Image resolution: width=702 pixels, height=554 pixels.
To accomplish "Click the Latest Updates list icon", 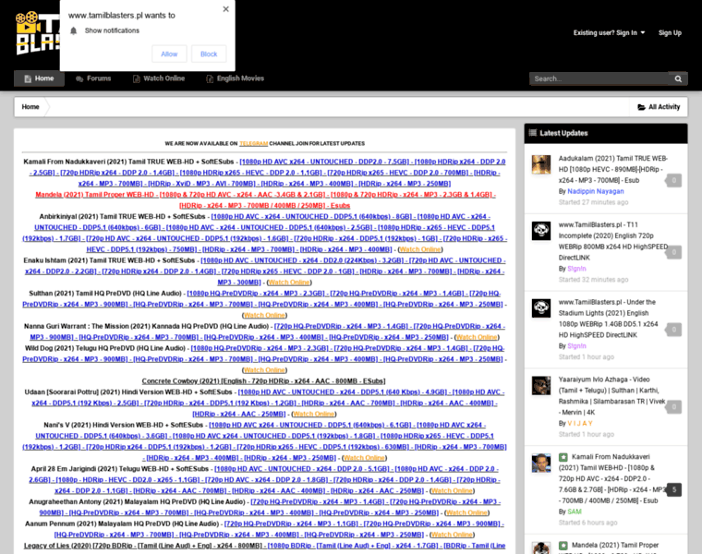I will (x=533, y=132).
